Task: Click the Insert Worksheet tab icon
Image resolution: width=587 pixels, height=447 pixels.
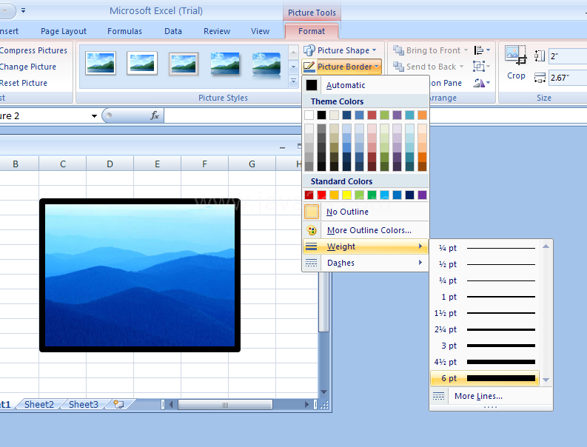Action: click(x=118, y=404)
